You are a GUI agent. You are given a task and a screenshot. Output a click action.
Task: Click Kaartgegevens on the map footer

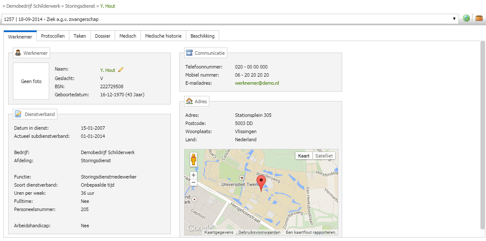(219, 232)
